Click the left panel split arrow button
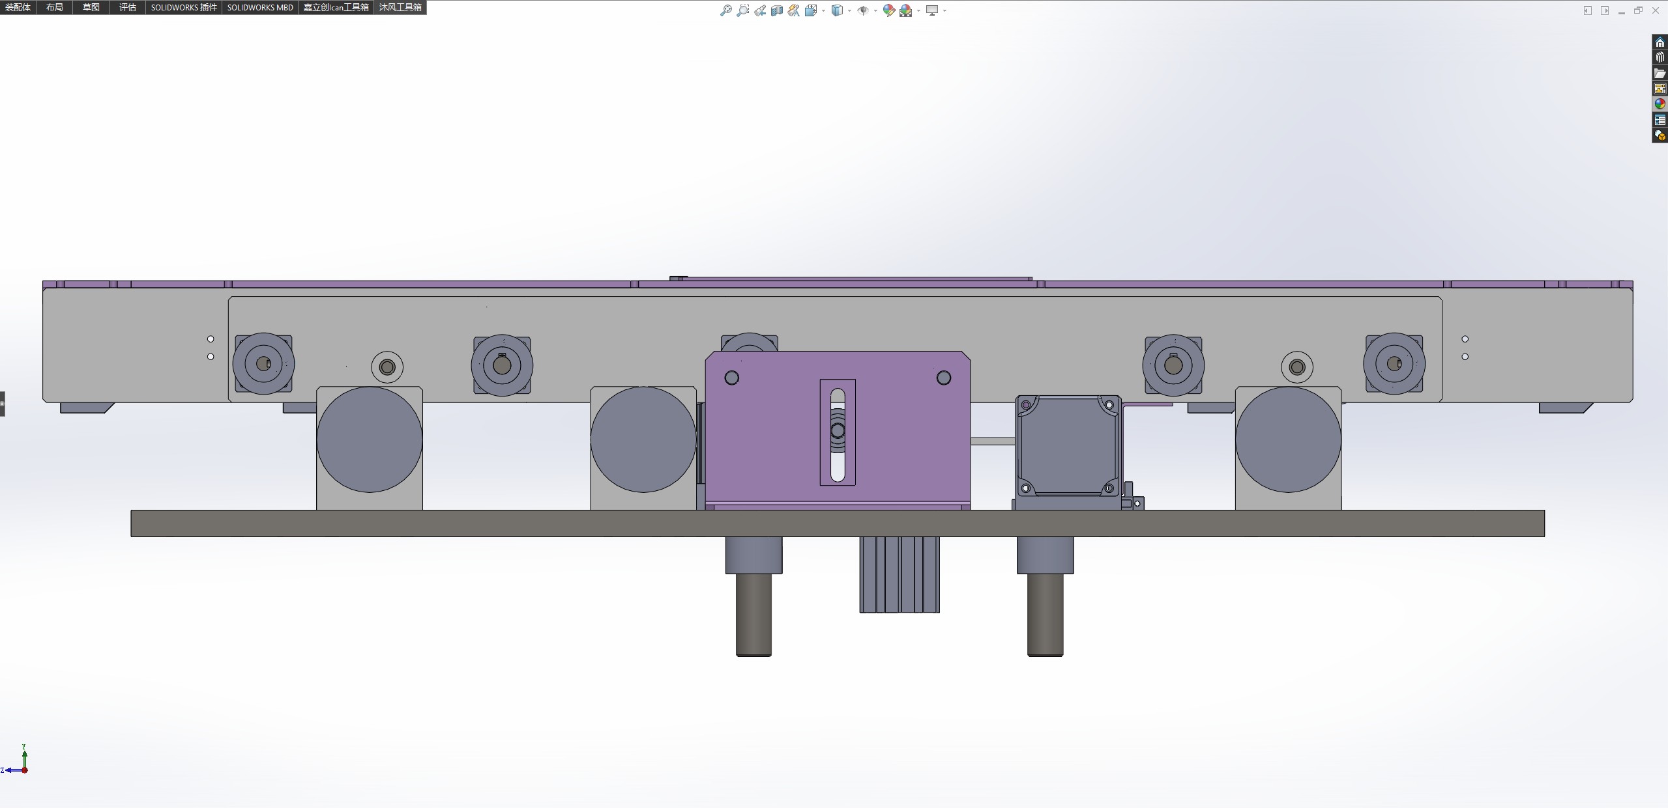This screenshot has width=1668, height=808. tap(1587, 10)
